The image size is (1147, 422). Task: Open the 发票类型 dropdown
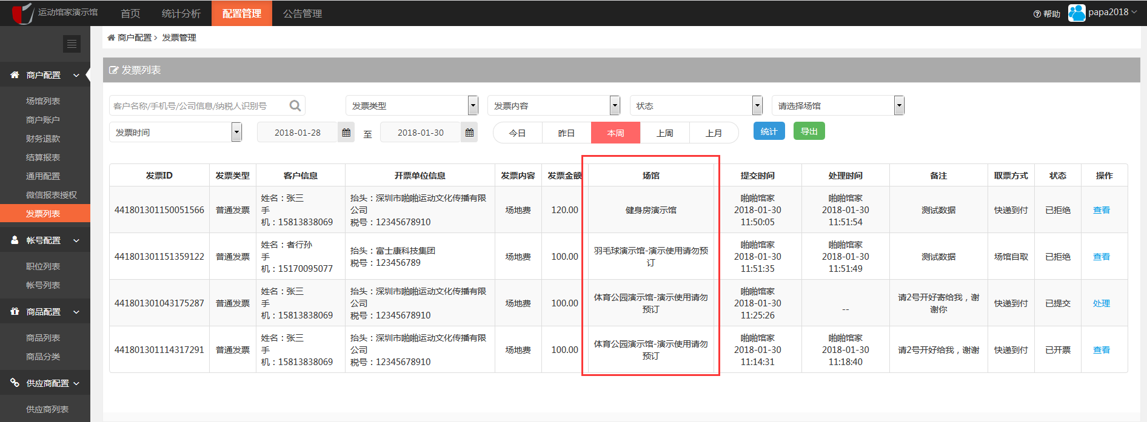pyautogui.click(x=412, y=106)
